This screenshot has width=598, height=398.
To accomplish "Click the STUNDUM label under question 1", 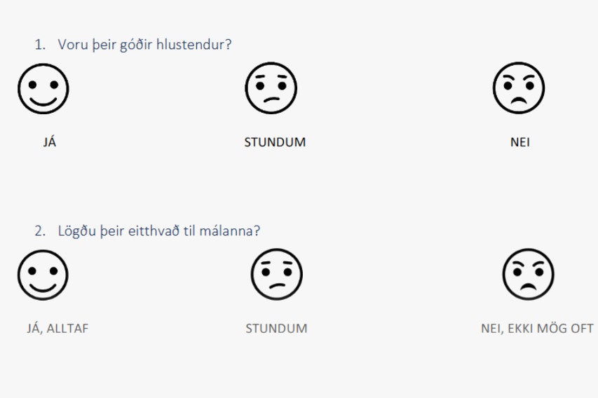I will pos(275,142).
